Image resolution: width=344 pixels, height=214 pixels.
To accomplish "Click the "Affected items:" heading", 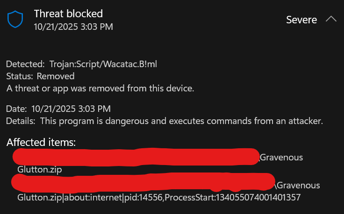I will point(41,142).
